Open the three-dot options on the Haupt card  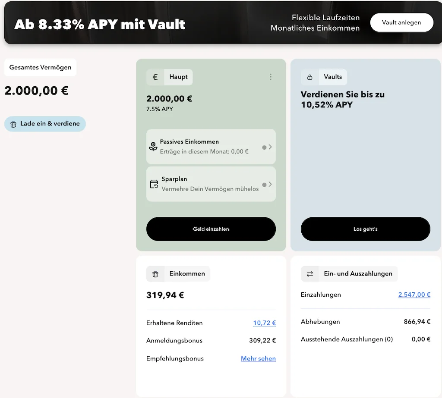click(271, 77)
